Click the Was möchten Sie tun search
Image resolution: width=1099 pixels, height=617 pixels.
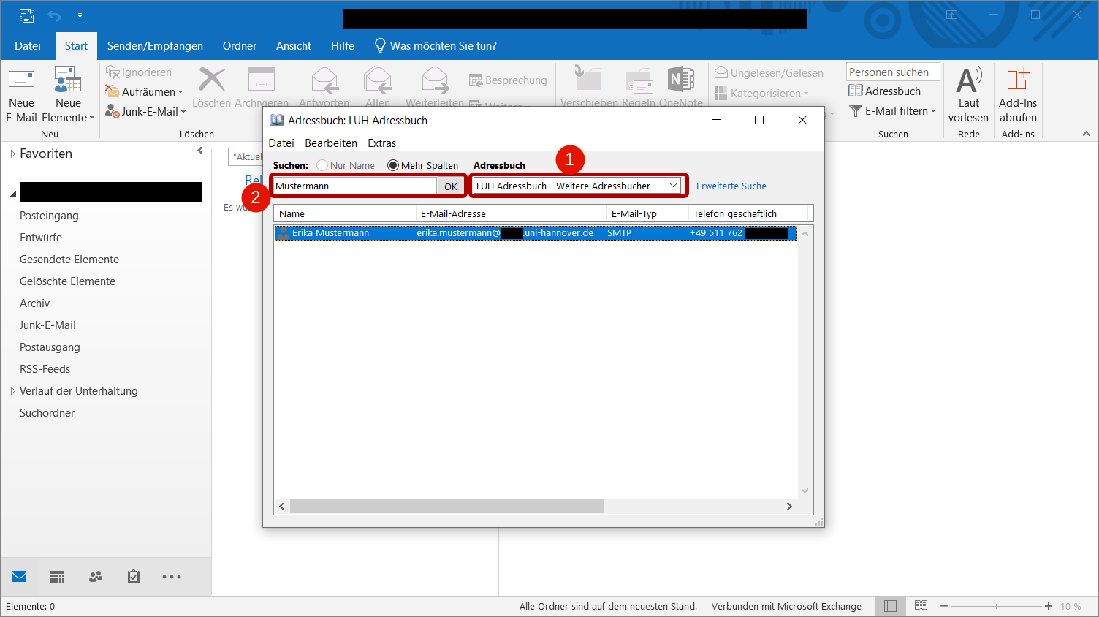436,45
